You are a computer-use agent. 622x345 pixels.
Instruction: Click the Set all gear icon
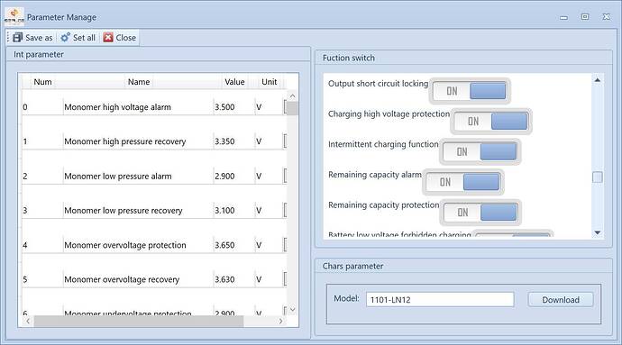click(65, 37)
